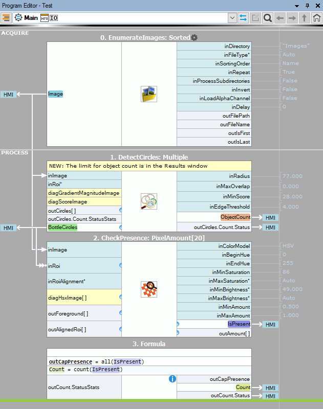Click the search magnifier toolbar icon
Image resolution: width=323 pixels, height=409 pixels.
(267, 18)
